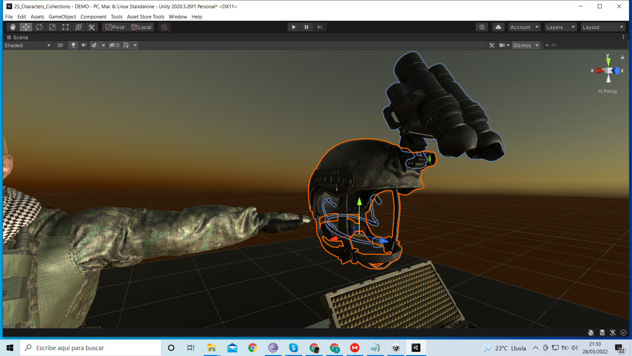632x356 pixels.
Task: Switch to Persp projection label
Action: pos(608,91)
